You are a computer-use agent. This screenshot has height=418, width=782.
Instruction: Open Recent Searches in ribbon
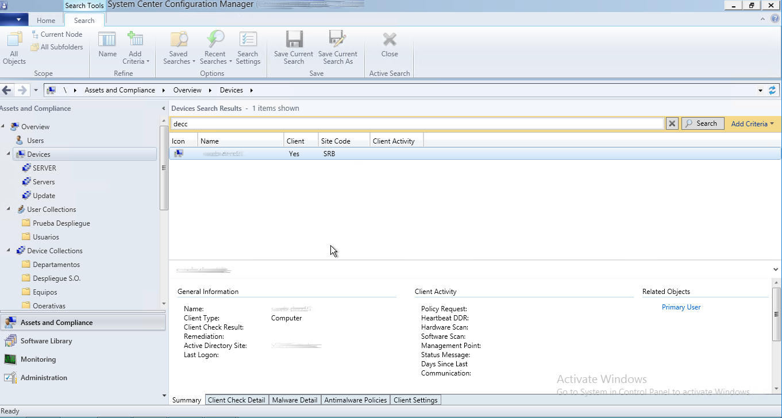[x=215, y=40]
